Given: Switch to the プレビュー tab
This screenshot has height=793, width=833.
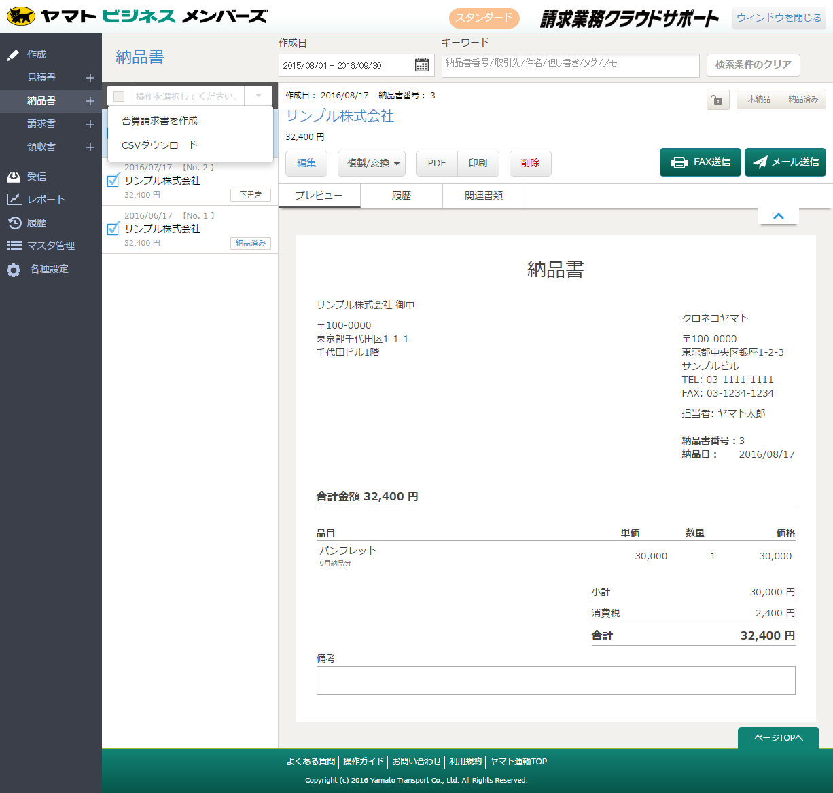Looking at the screenshot, I should tap(319, 196).
